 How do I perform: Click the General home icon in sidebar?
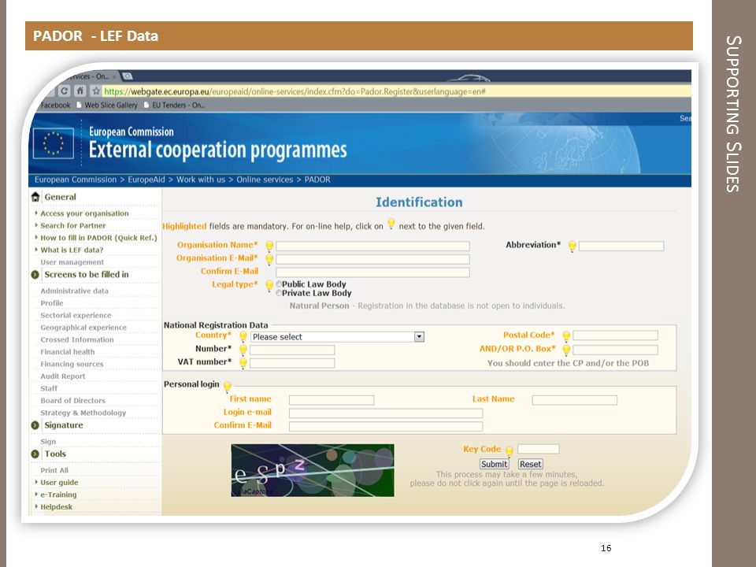click(35, 197)
